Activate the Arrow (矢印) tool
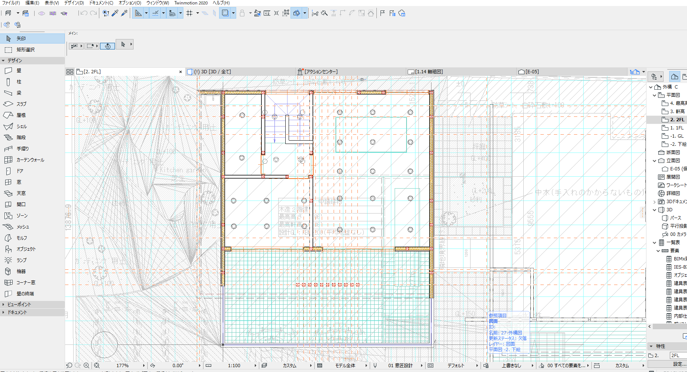Viewport: 687px width, 372px height. coord(32,38)
